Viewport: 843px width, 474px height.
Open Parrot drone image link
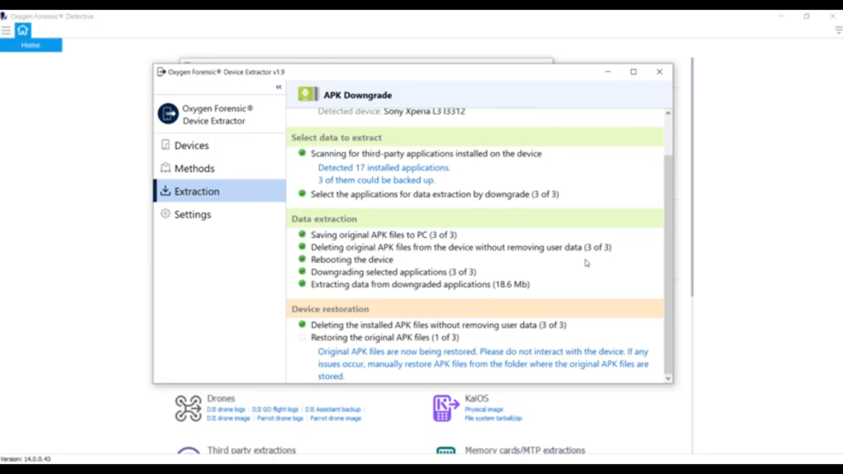coord(336,418)
